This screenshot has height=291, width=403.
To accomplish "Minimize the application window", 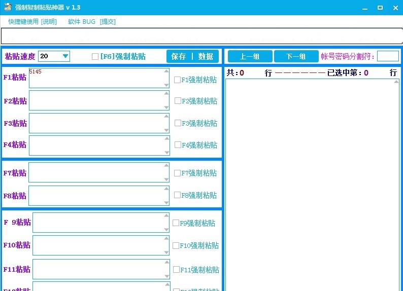I will tap(365, 8).
